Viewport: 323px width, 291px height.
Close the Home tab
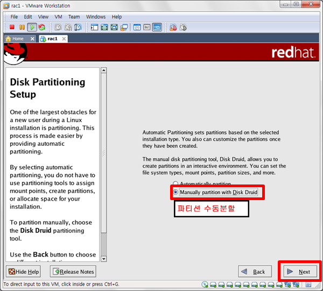[32, 39]
